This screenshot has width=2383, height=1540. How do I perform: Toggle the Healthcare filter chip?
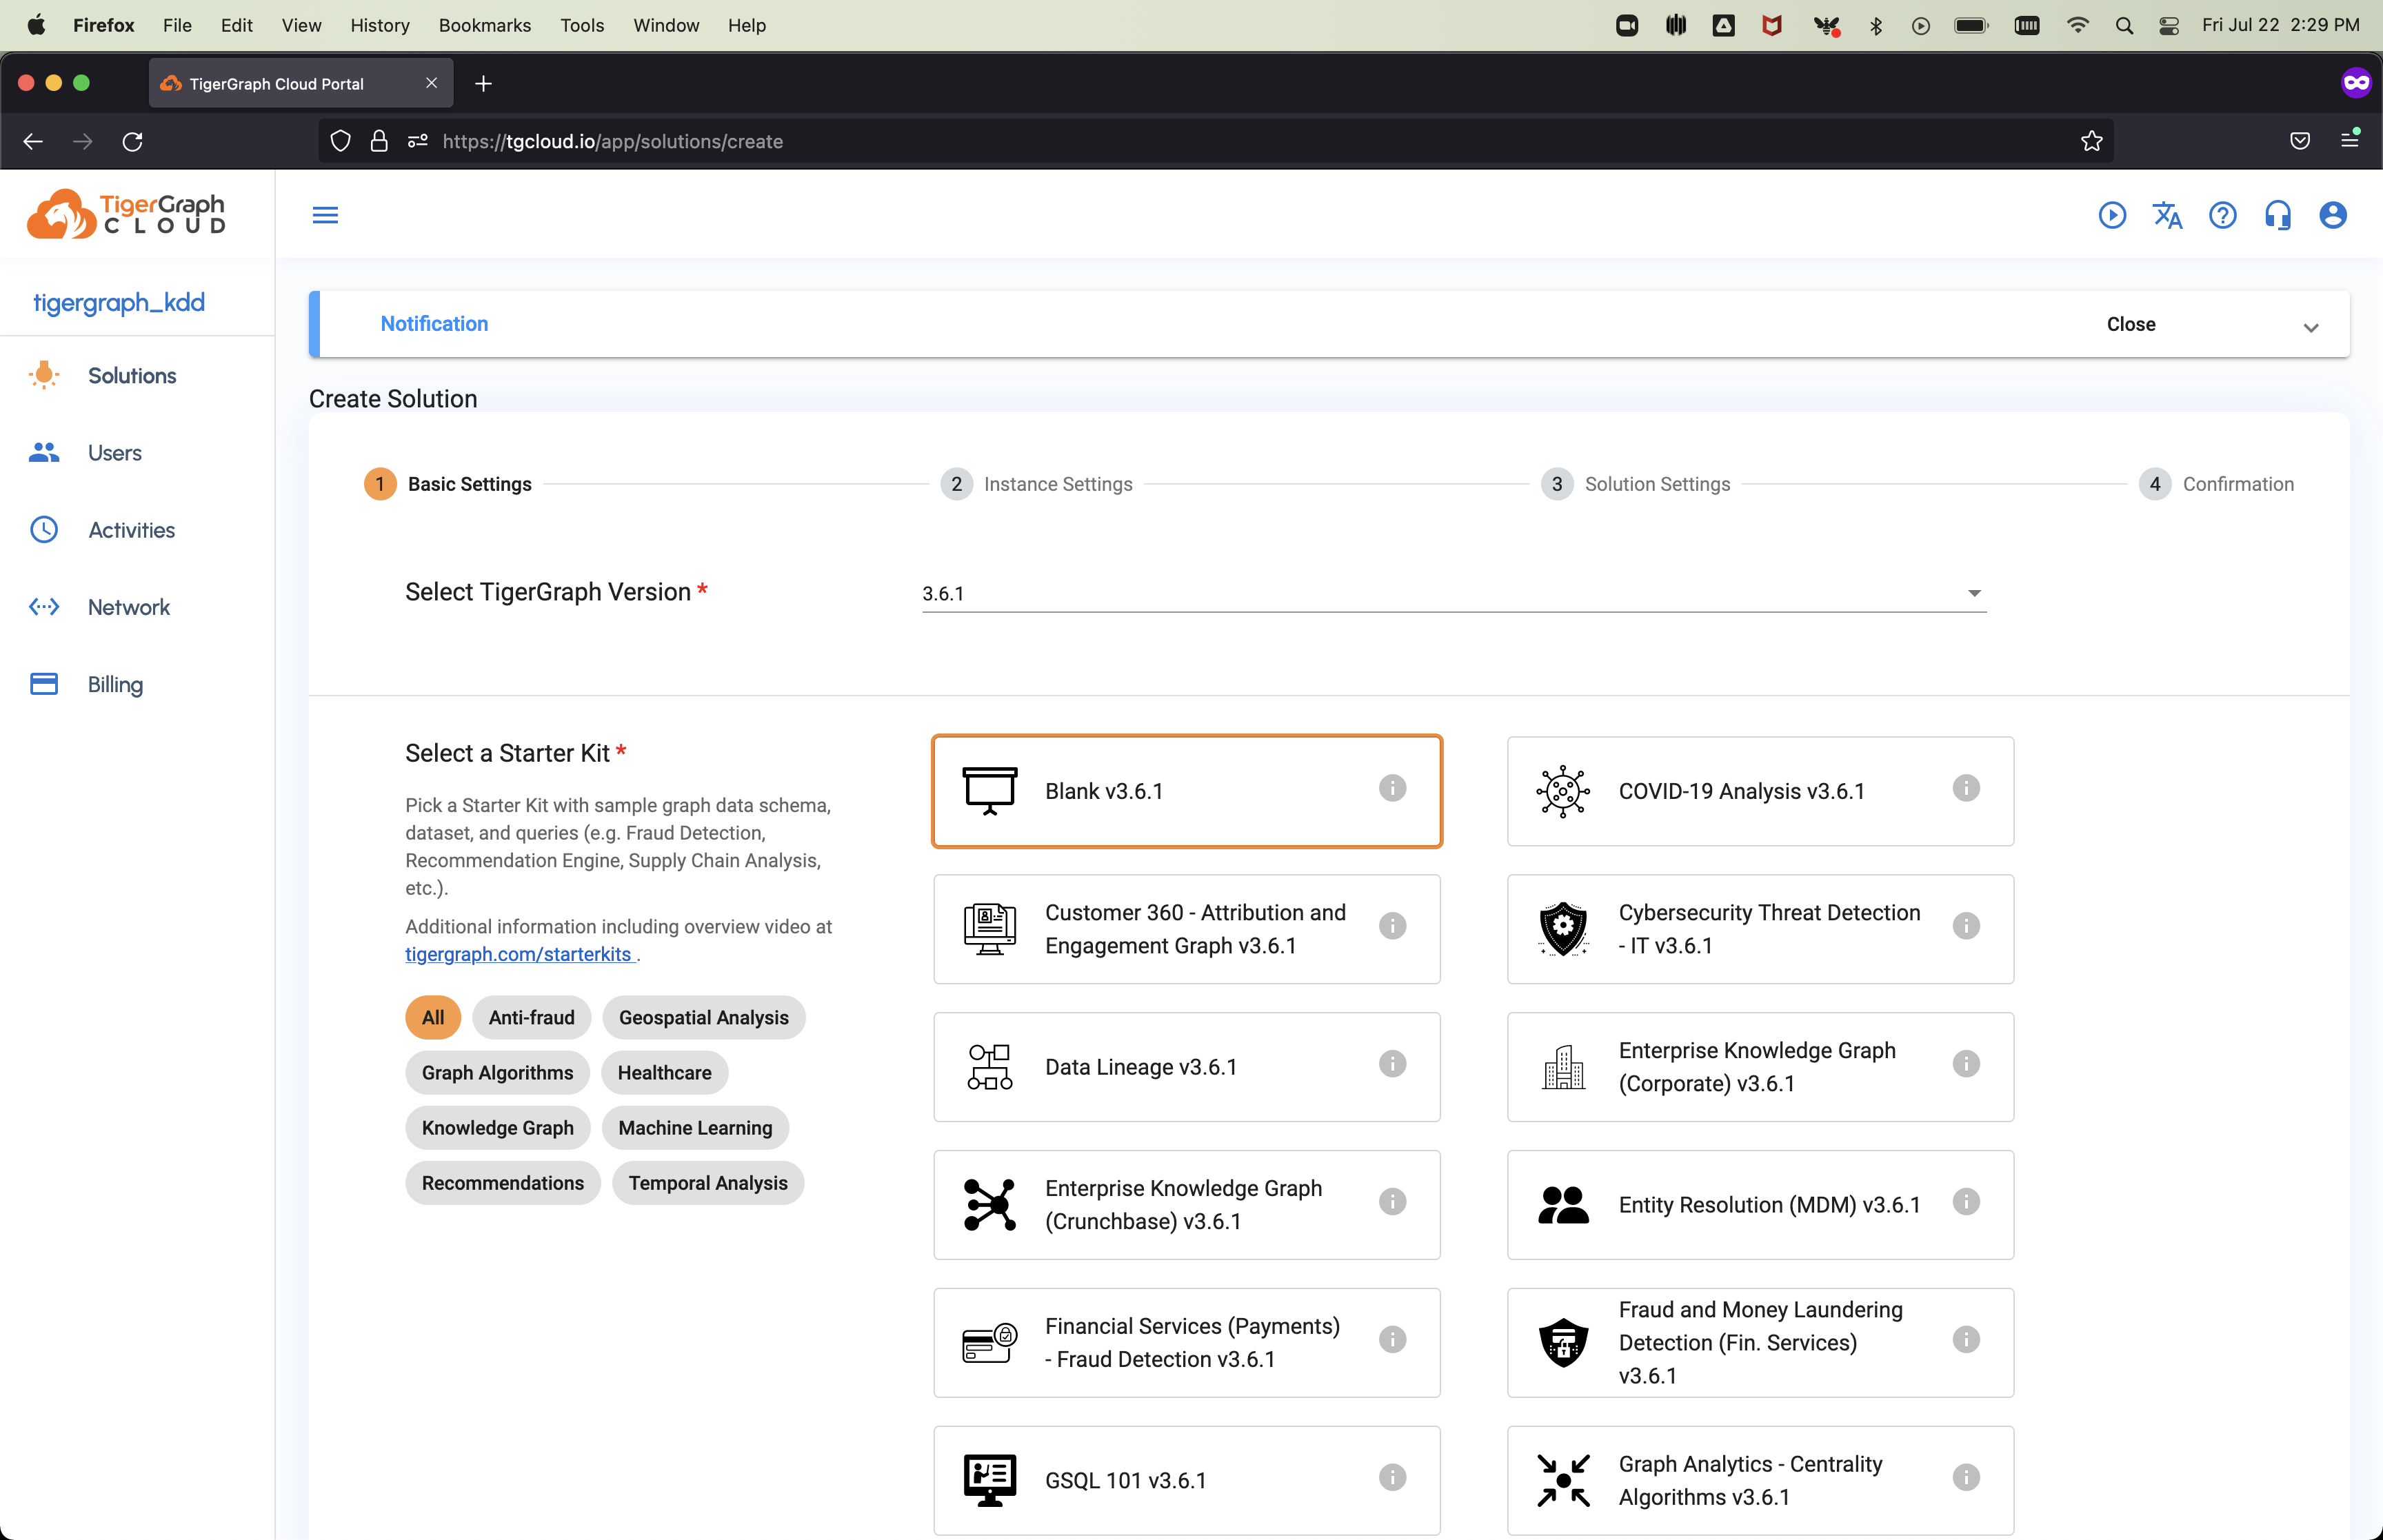(664, 1073)
